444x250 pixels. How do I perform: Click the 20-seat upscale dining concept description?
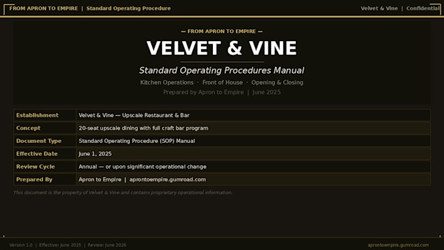tap(143, 128)
